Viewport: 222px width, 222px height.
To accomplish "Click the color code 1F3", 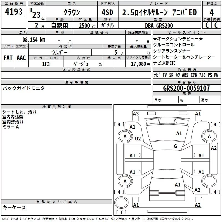I will click(46, 64).
